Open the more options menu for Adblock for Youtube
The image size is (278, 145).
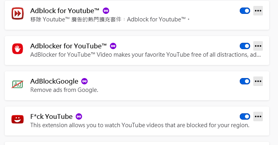click(x=258, y=11)
